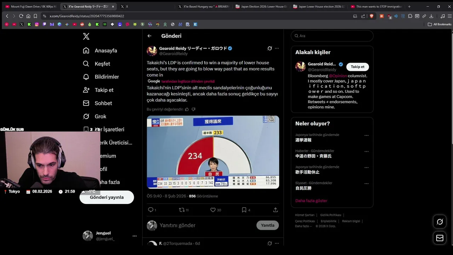Open the Gizlilik Politikası footer link
The height and width of the screenshot is (255, 453).
[x=331, y=215]
